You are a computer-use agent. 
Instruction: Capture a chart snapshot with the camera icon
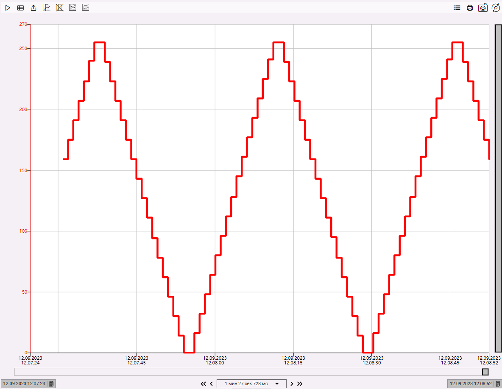point(482,7)
